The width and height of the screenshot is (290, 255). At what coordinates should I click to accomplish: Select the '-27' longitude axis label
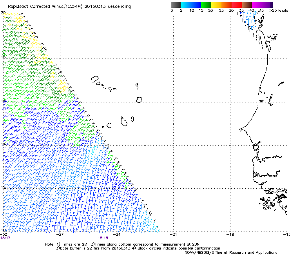60,234
